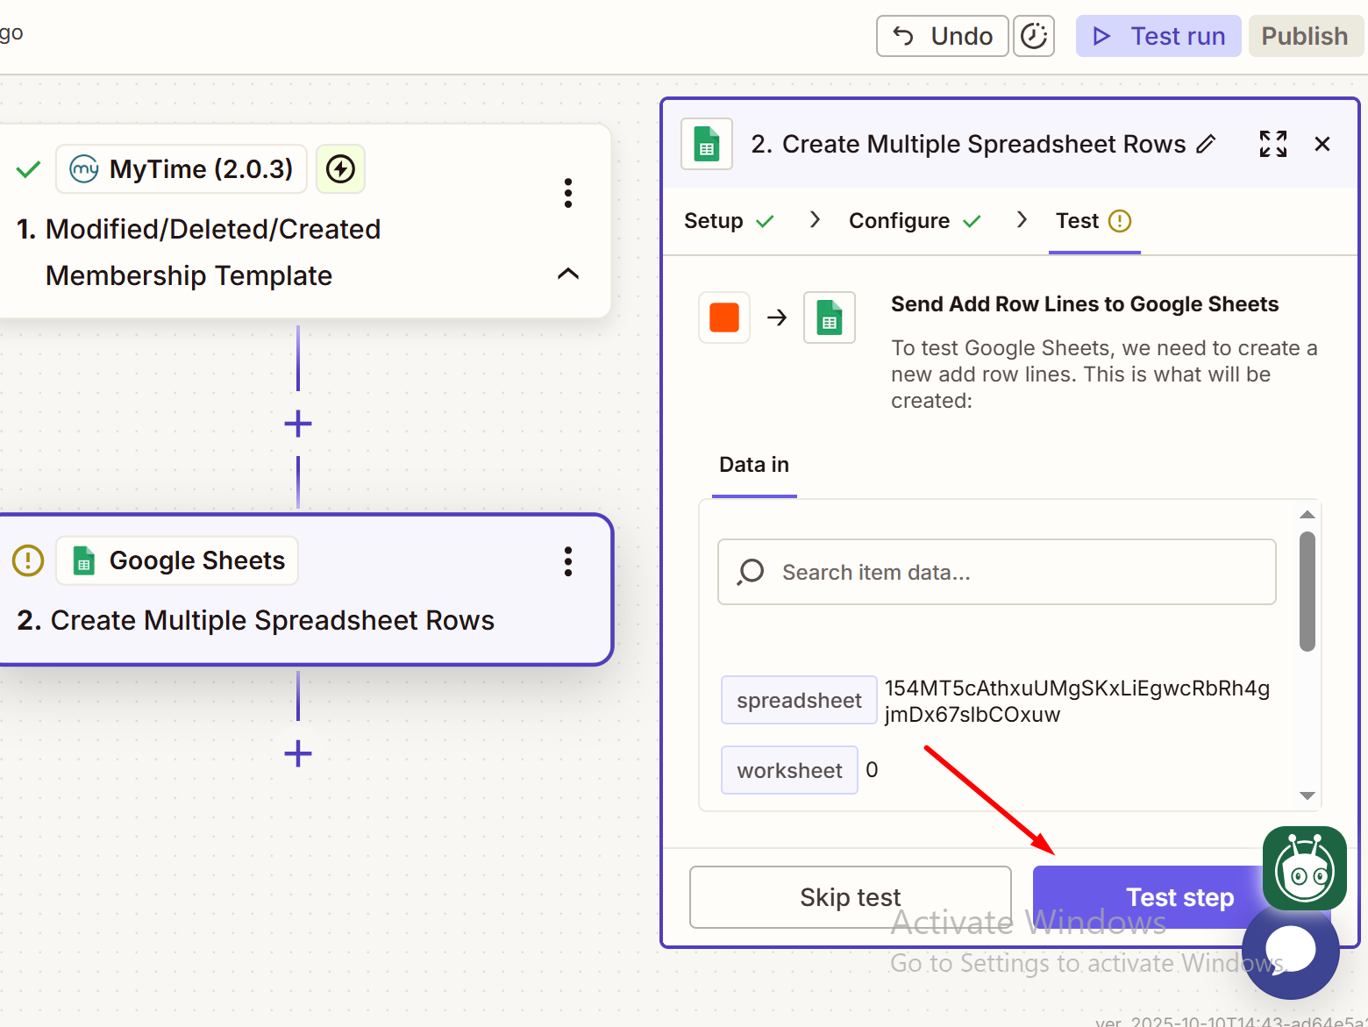The image size is (1368, 1027).
Task: Open three-dot menu on MyTime step
Action: 568,193
